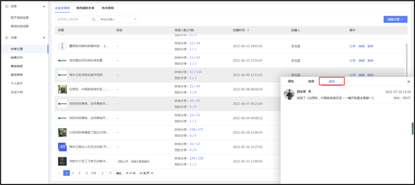Click the 104 / 158 read count link
Screen dimensions: 415x185
(197, 159)
